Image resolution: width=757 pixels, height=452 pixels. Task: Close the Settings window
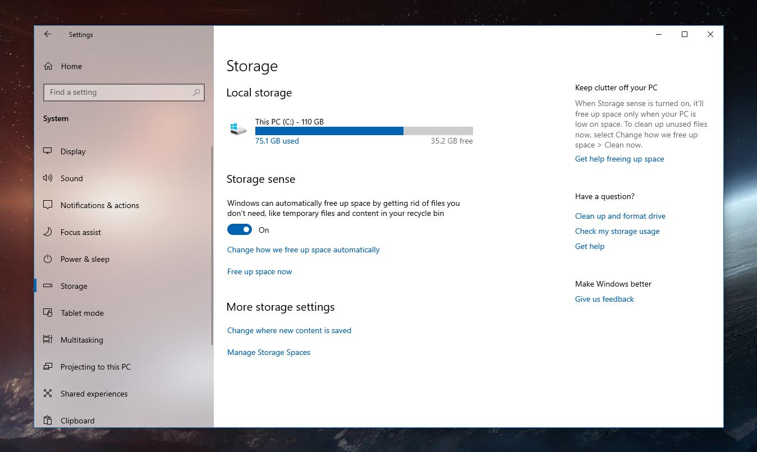710,34
